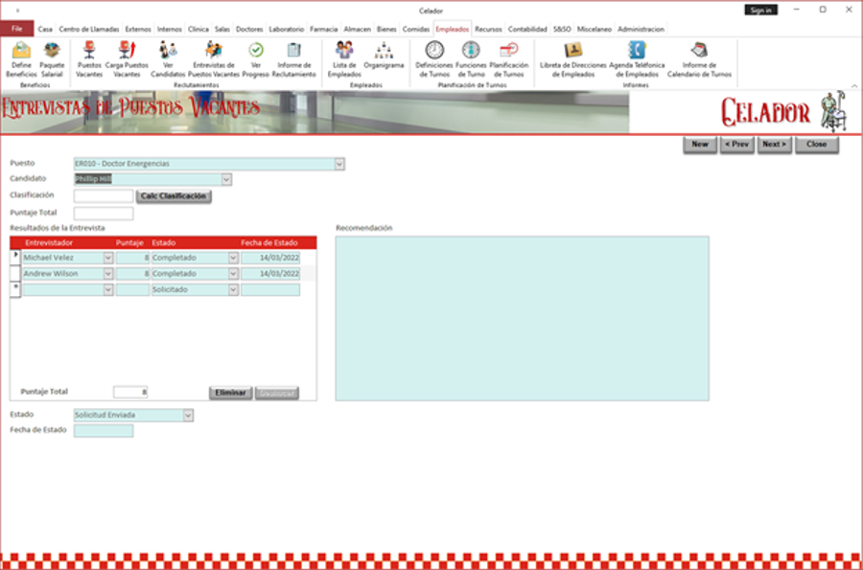Viewport: 863px width, 570px height.
Task: Expand the bottom Estado Solicitud Enviada dropdown
Action: click(x=188, y=416)
